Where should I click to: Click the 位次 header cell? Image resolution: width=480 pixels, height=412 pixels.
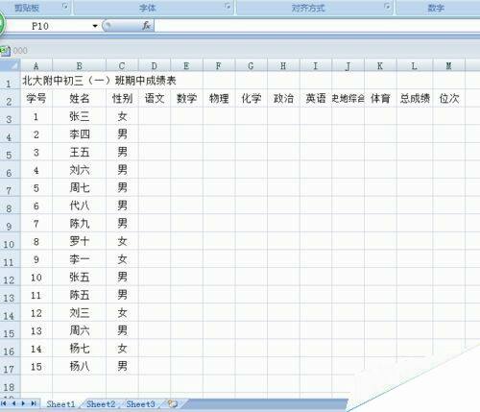coord(449,98)
